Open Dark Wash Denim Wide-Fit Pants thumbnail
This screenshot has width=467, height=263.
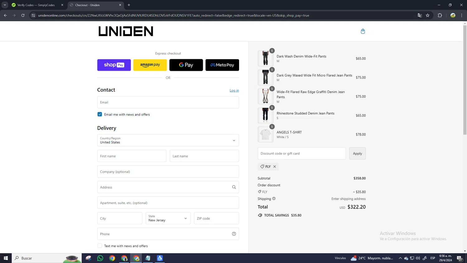click(x=266, y=58)
